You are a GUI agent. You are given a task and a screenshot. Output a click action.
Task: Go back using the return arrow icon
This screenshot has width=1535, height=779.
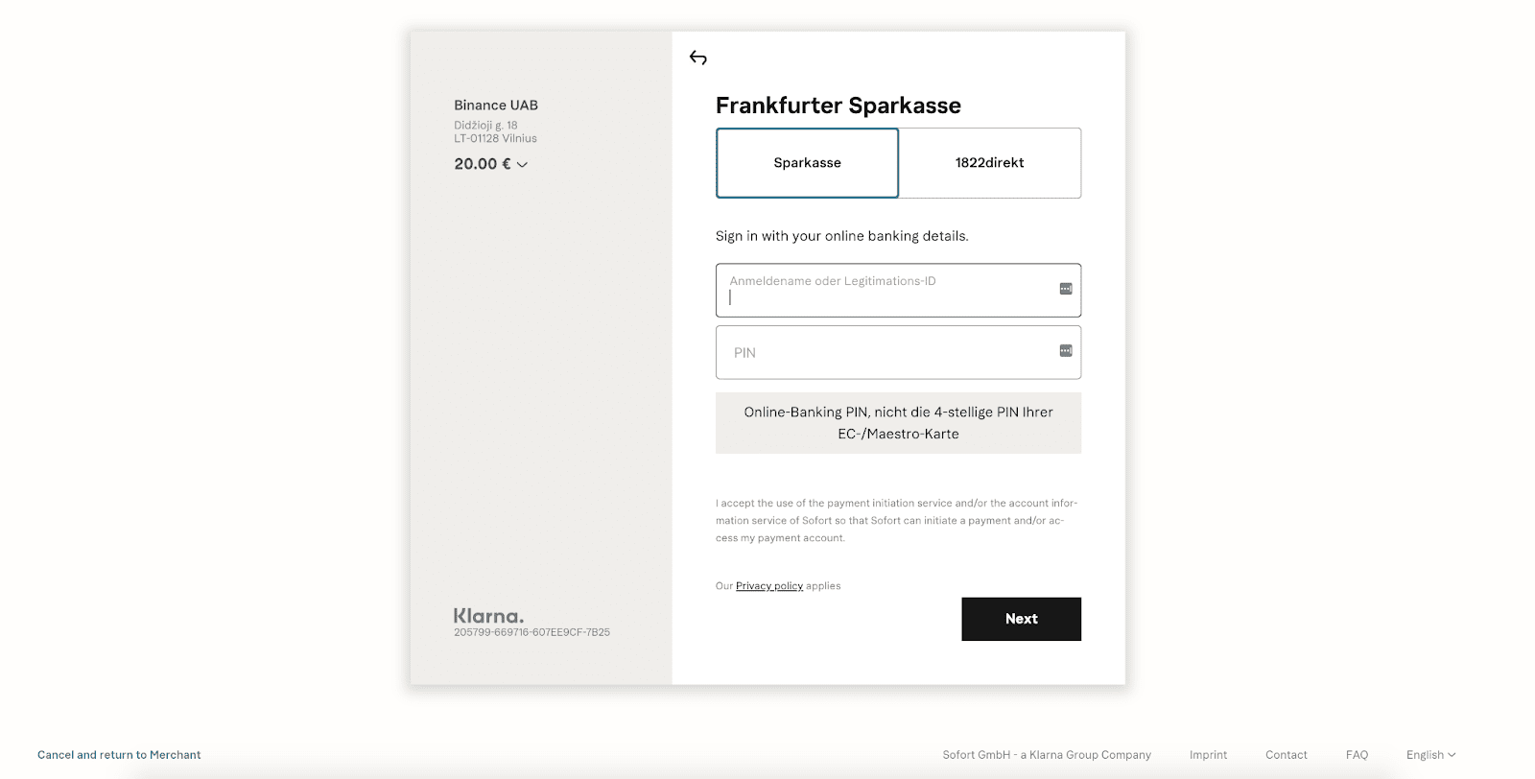(698, 59)
